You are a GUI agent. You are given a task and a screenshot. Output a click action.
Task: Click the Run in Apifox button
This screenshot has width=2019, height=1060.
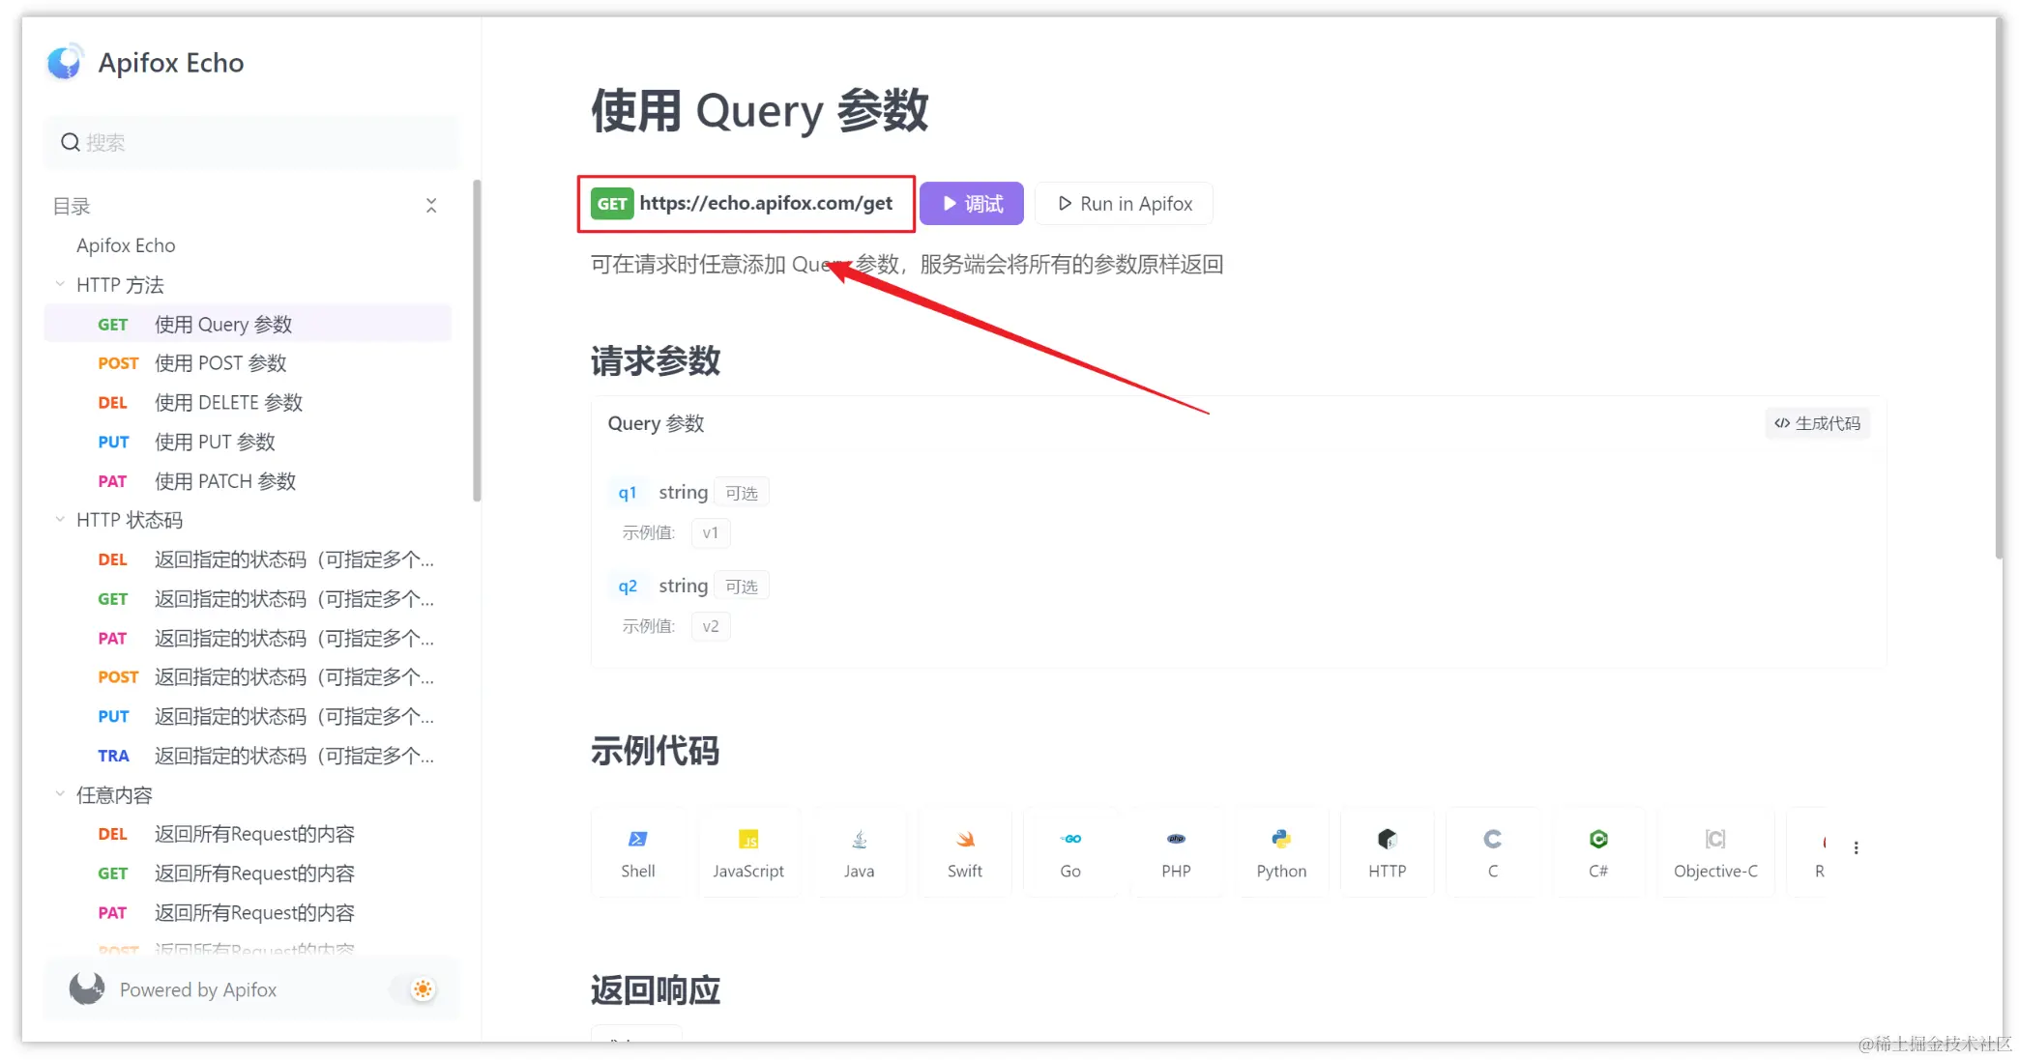pos(1124,204)
